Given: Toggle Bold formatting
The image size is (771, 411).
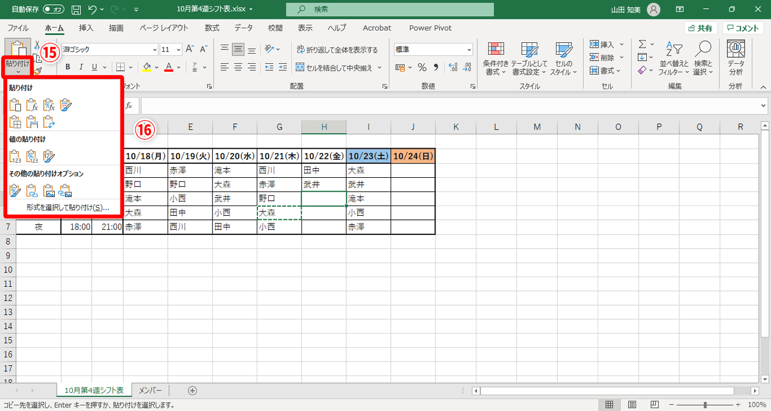Looking at the screenshot, I should [x=67, y=67].
